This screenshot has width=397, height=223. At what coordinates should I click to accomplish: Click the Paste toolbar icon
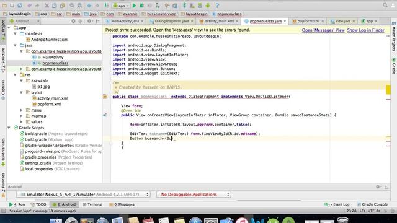click(62, 6)
